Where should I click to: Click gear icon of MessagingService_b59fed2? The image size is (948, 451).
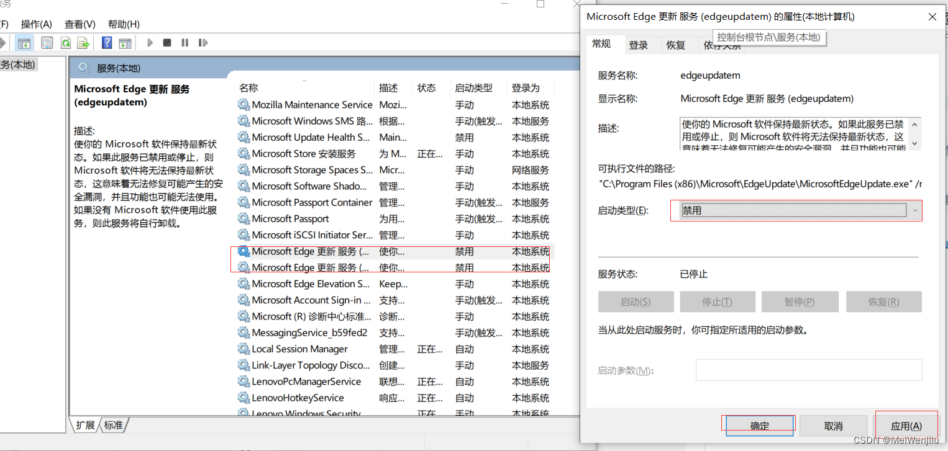(244, 333)
